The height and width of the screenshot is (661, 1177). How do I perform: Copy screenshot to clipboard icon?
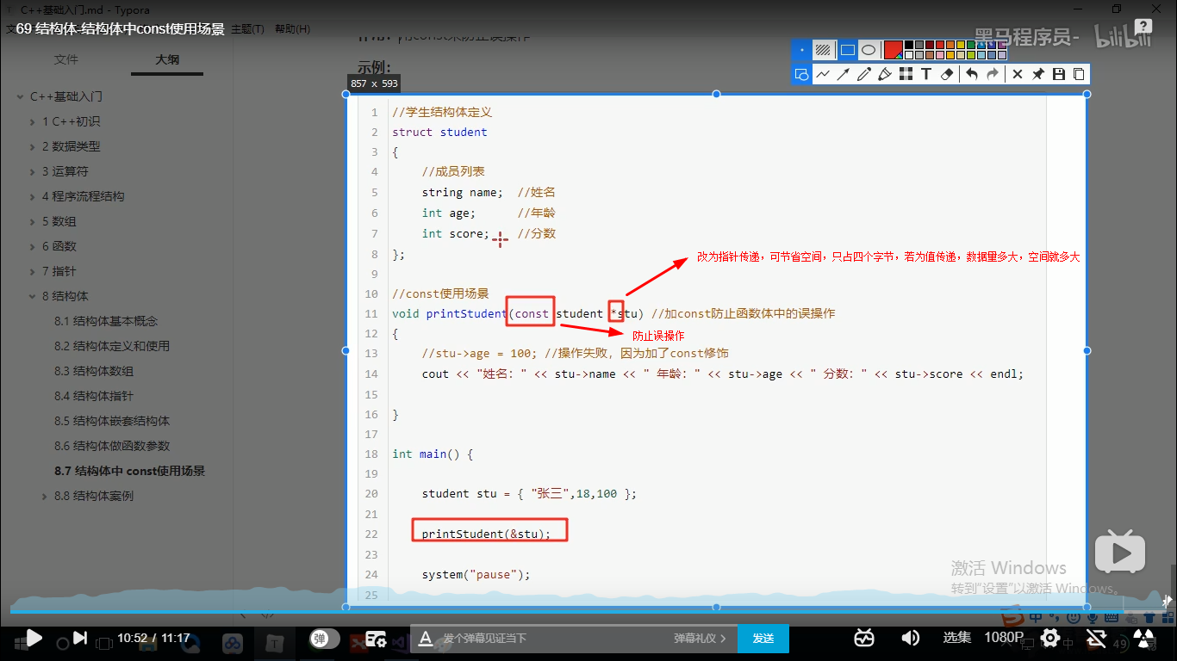tap(1079, 74)
